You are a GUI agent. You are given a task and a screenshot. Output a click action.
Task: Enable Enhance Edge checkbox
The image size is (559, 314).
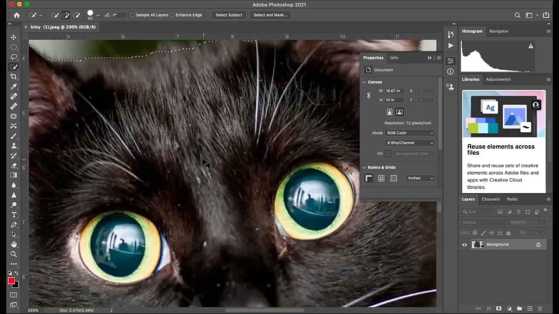coord(172,15)
